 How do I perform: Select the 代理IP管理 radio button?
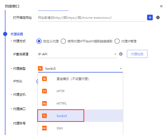117,41
